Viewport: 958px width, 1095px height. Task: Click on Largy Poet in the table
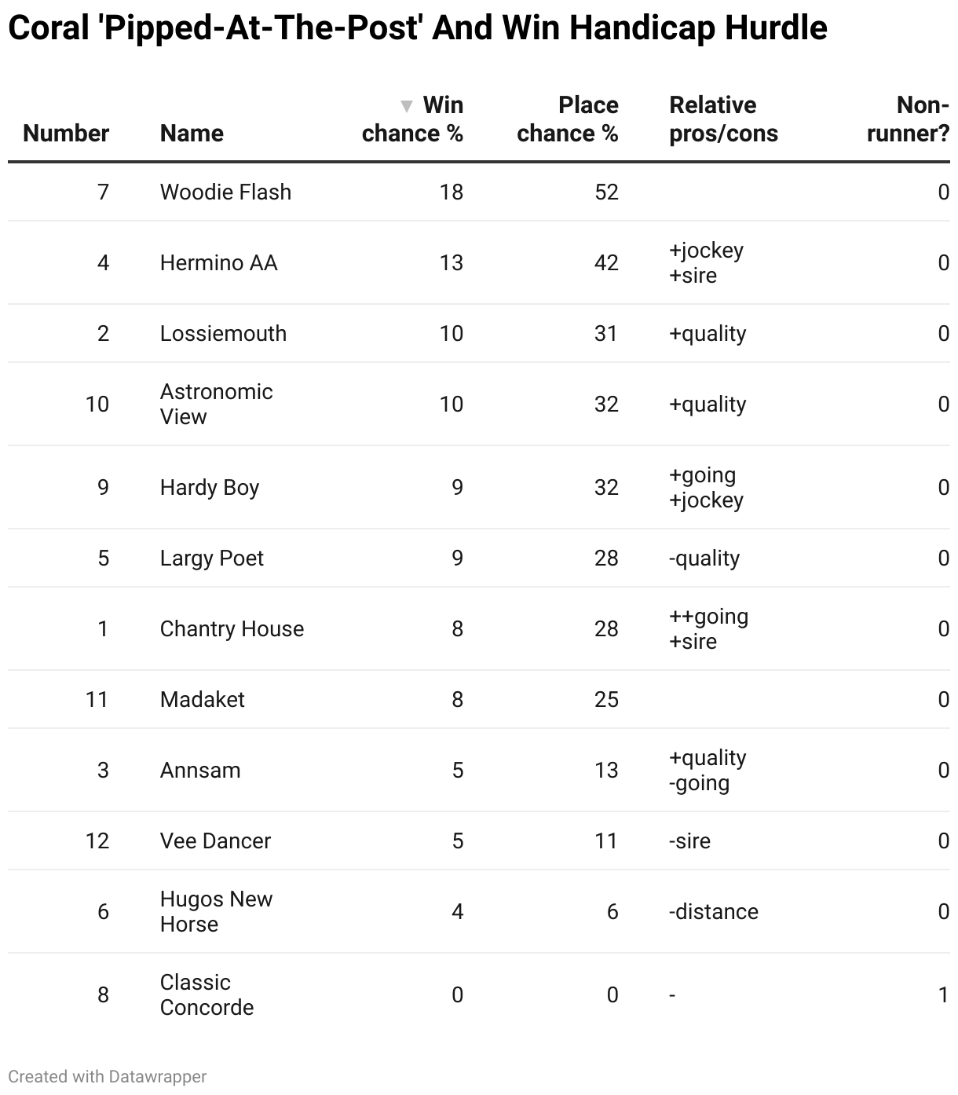[x=211, y=558]
